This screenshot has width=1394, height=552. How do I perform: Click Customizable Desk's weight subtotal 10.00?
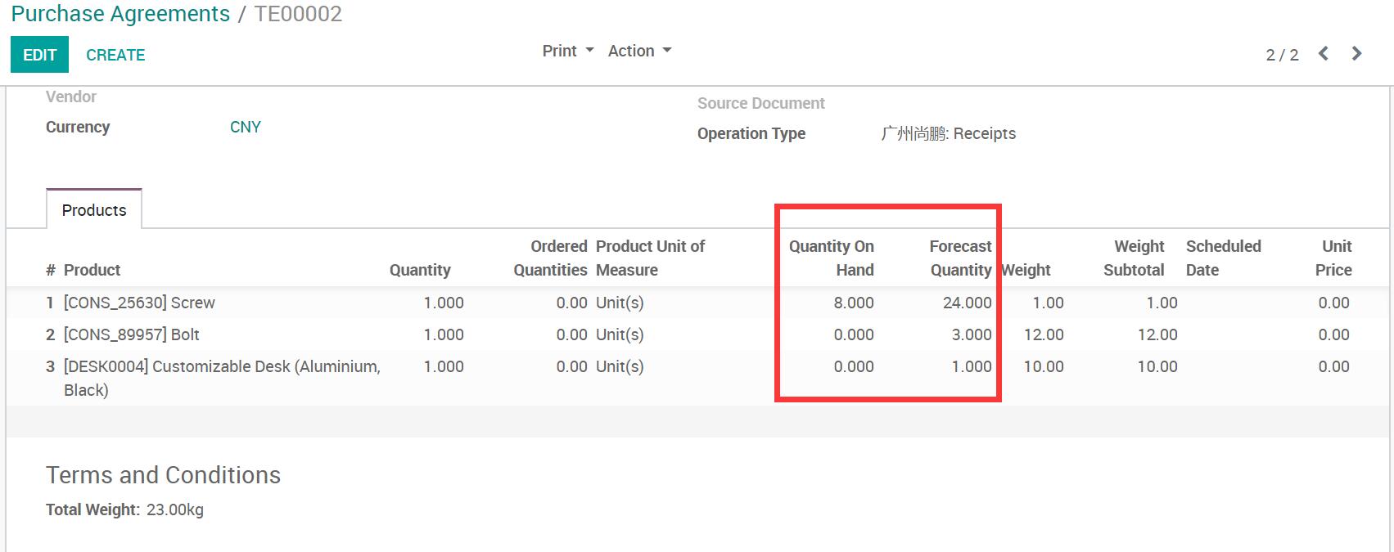pyautogui.click(x=1157, y=366)
